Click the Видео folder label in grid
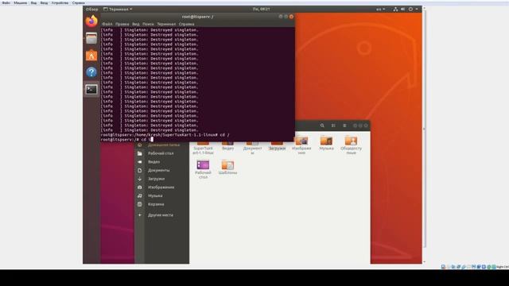Image resolution: width=509 pixels, height=286 pixels. (227, 149)
